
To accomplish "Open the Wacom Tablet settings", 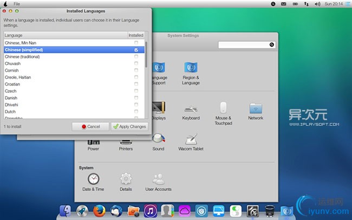I will 191,140.
